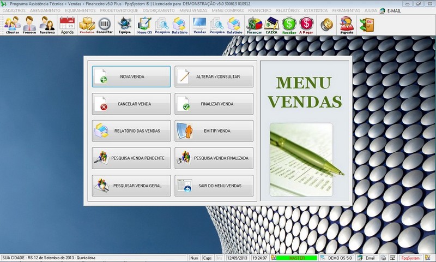Click the rightmost status bar icon
The height and width of the screenshot is (262, 436).
tap(427, 258)
